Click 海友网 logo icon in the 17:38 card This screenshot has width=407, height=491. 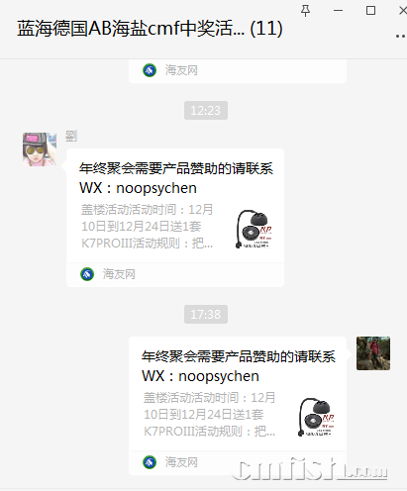point(150,462)
